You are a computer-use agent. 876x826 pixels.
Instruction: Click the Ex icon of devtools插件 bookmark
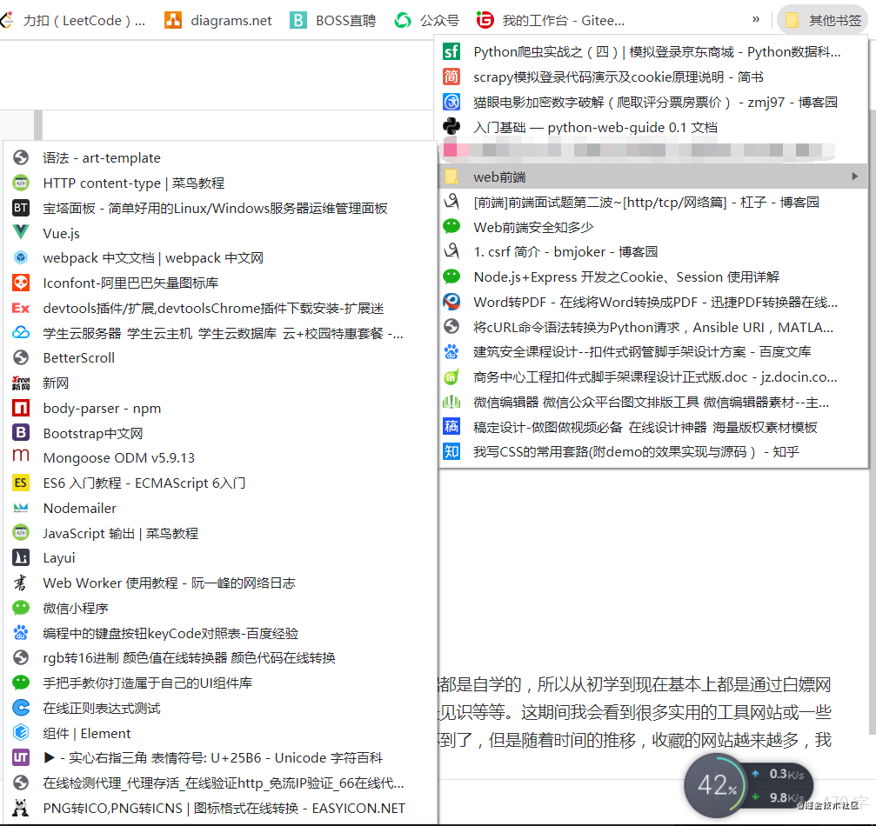pos(21,308)
